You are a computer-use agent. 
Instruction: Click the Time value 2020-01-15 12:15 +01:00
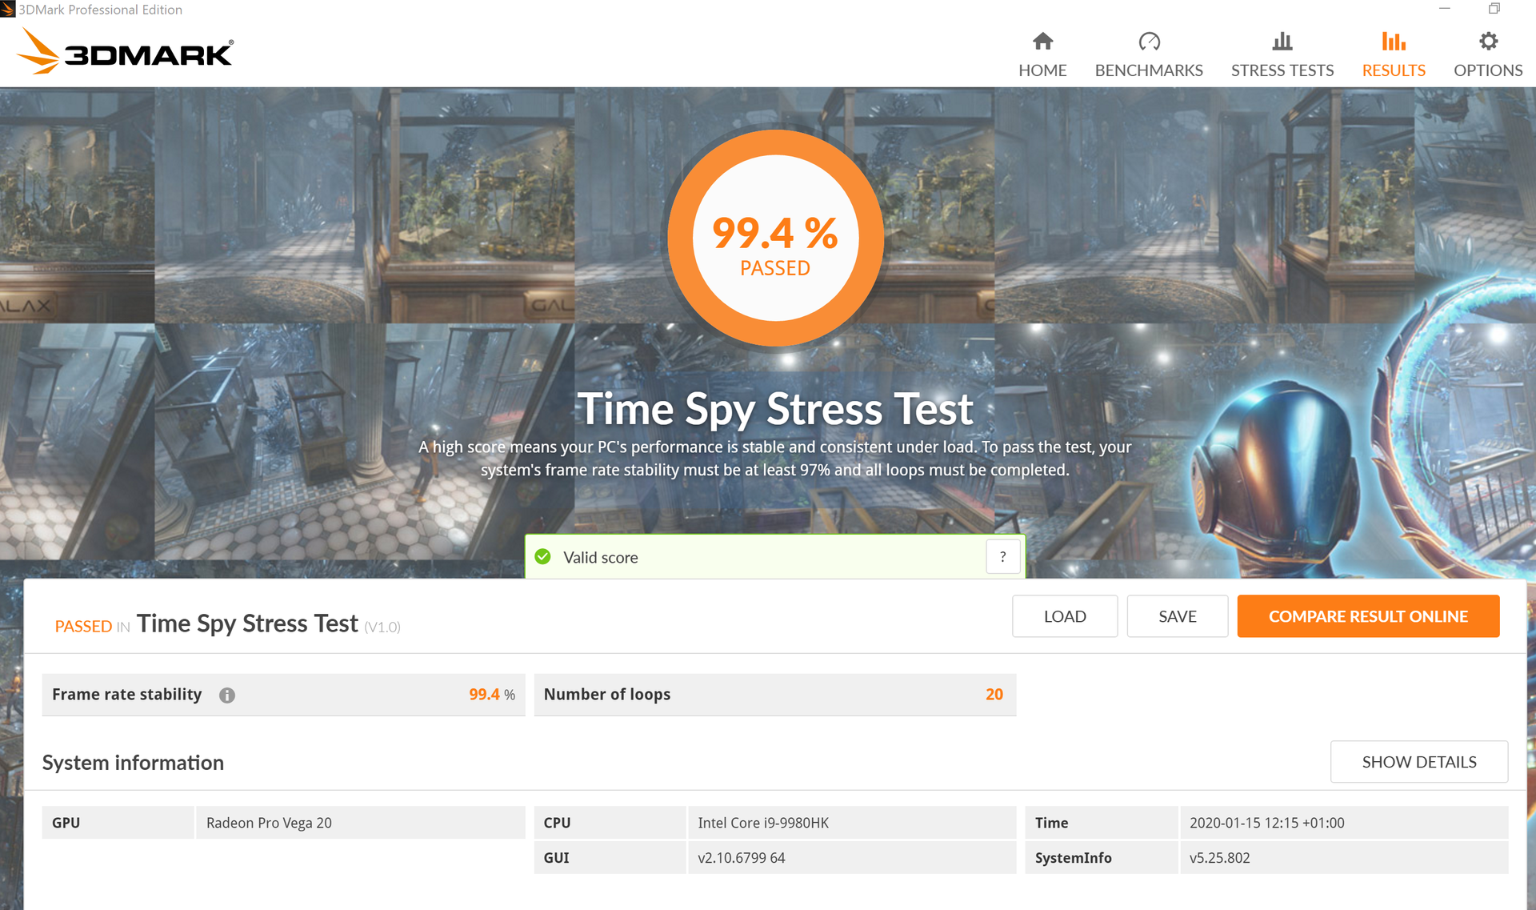click(1266, 823)
